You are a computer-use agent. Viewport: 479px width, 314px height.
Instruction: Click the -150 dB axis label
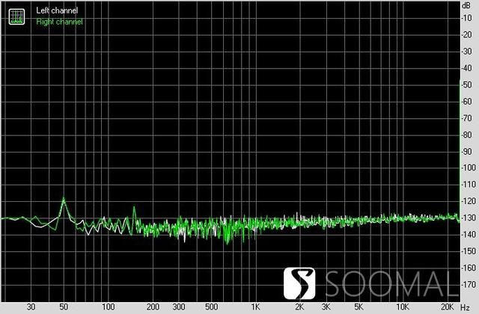click(469, 251)
